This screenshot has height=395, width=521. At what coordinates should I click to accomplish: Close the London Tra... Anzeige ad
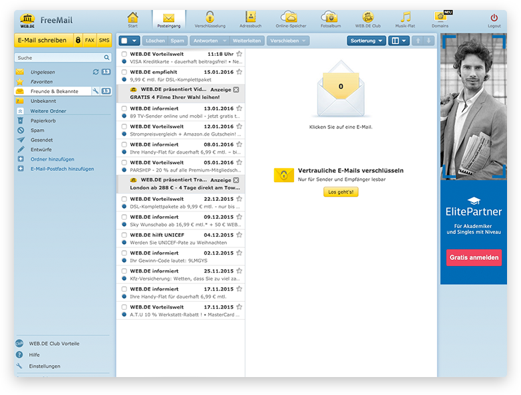point(236,180)
